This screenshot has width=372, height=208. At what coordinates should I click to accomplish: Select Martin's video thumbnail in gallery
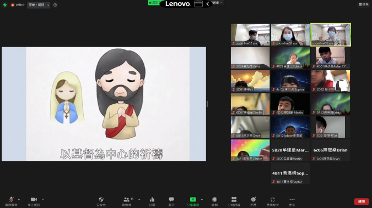point(290,104)
